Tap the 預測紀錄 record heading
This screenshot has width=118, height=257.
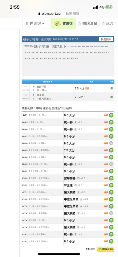point(47,108)
